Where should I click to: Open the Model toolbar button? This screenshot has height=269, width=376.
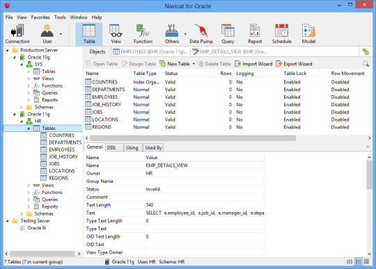point(308,34)
